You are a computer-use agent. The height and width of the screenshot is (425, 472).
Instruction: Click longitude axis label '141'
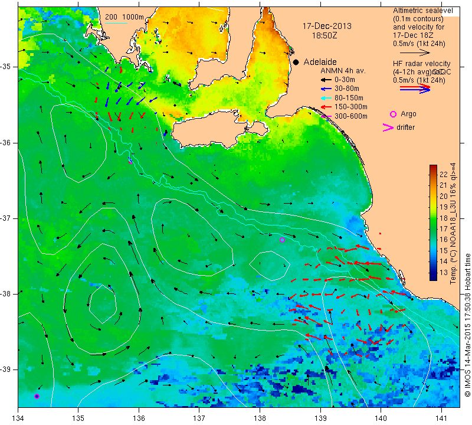441,419
